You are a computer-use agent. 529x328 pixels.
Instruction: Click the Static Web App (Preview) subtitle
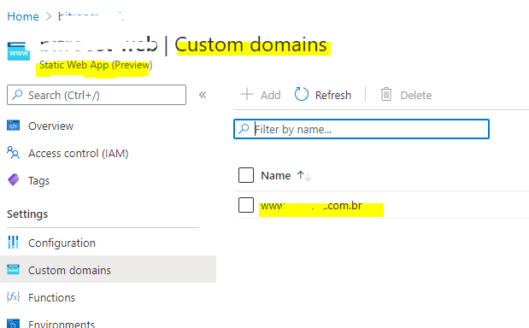tap(96, 65)
